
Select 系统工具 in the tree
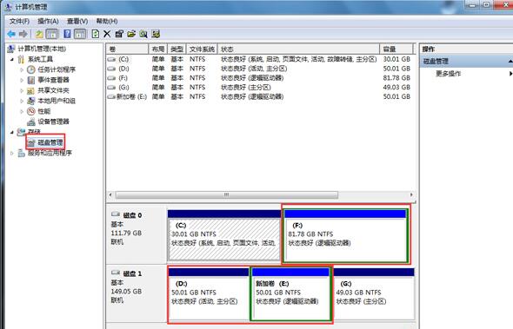point(40,59)
